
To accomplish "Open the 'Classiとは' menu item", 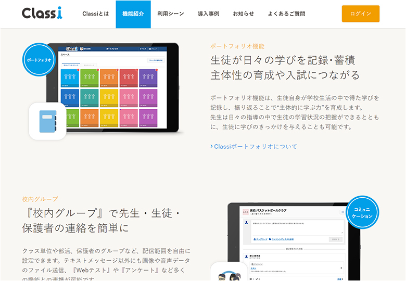I will (96, 14).
